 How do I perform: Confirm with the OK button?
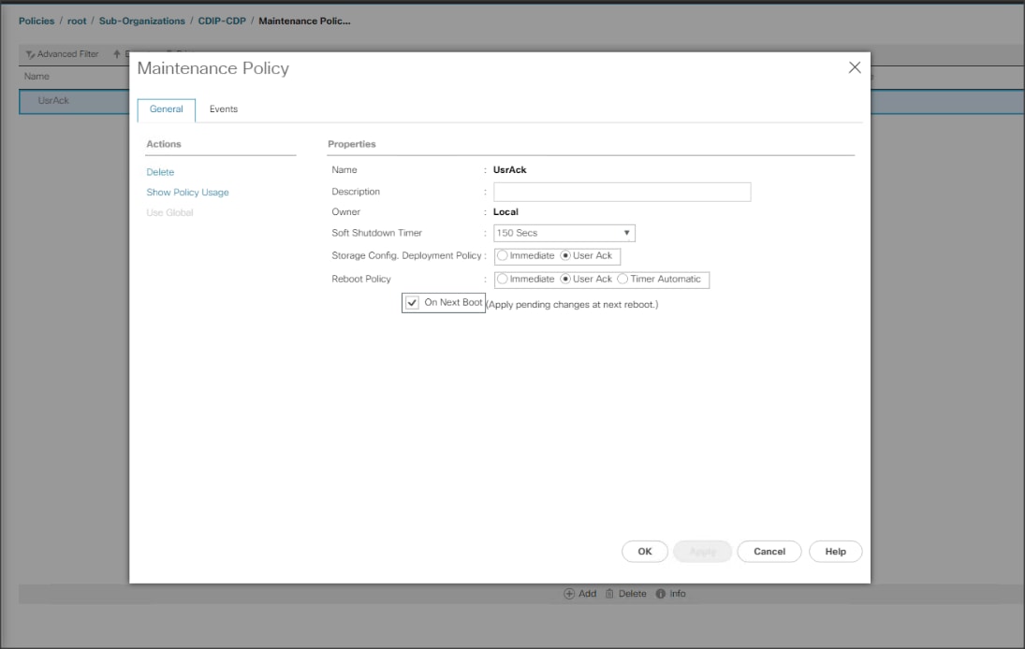click(645, 552)
